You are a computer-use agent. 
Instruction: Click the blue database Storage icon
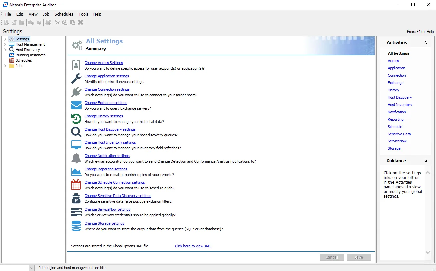point(76,226)
